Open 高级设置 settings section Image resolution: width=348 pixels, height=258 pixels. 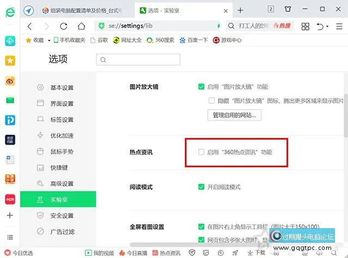(x=58, y=184)
